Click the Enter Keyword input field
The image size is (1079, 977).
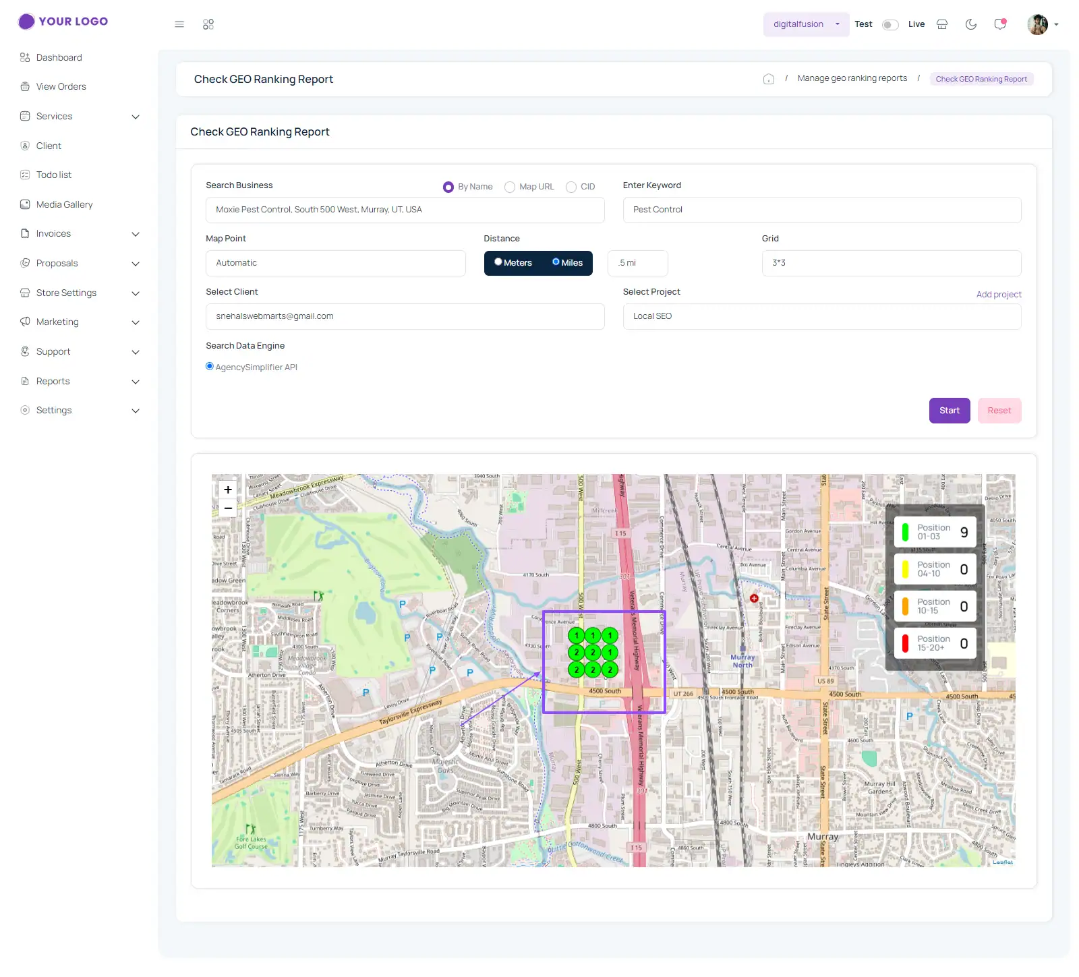point(822,210)
